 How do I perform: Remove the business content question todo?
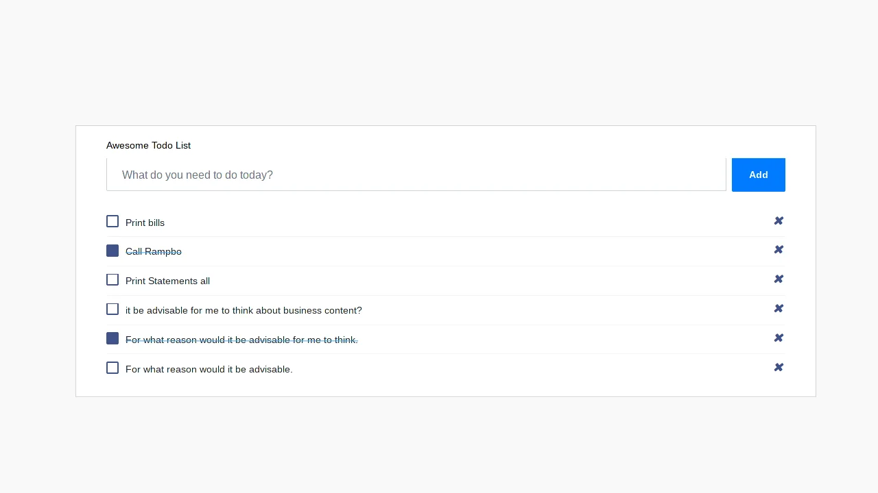779,308
